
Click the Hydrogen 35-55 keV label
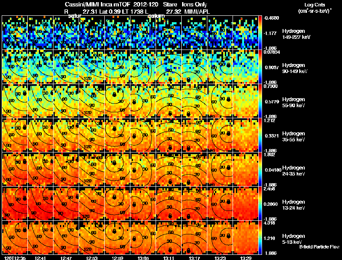click(294, 137)
